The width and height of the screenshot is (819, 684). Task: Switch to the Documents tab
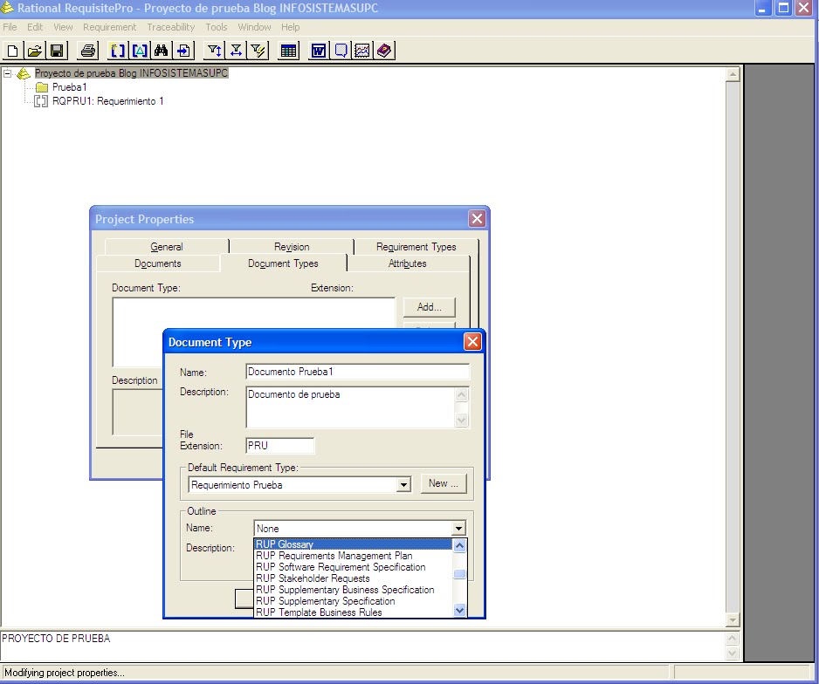158,263
